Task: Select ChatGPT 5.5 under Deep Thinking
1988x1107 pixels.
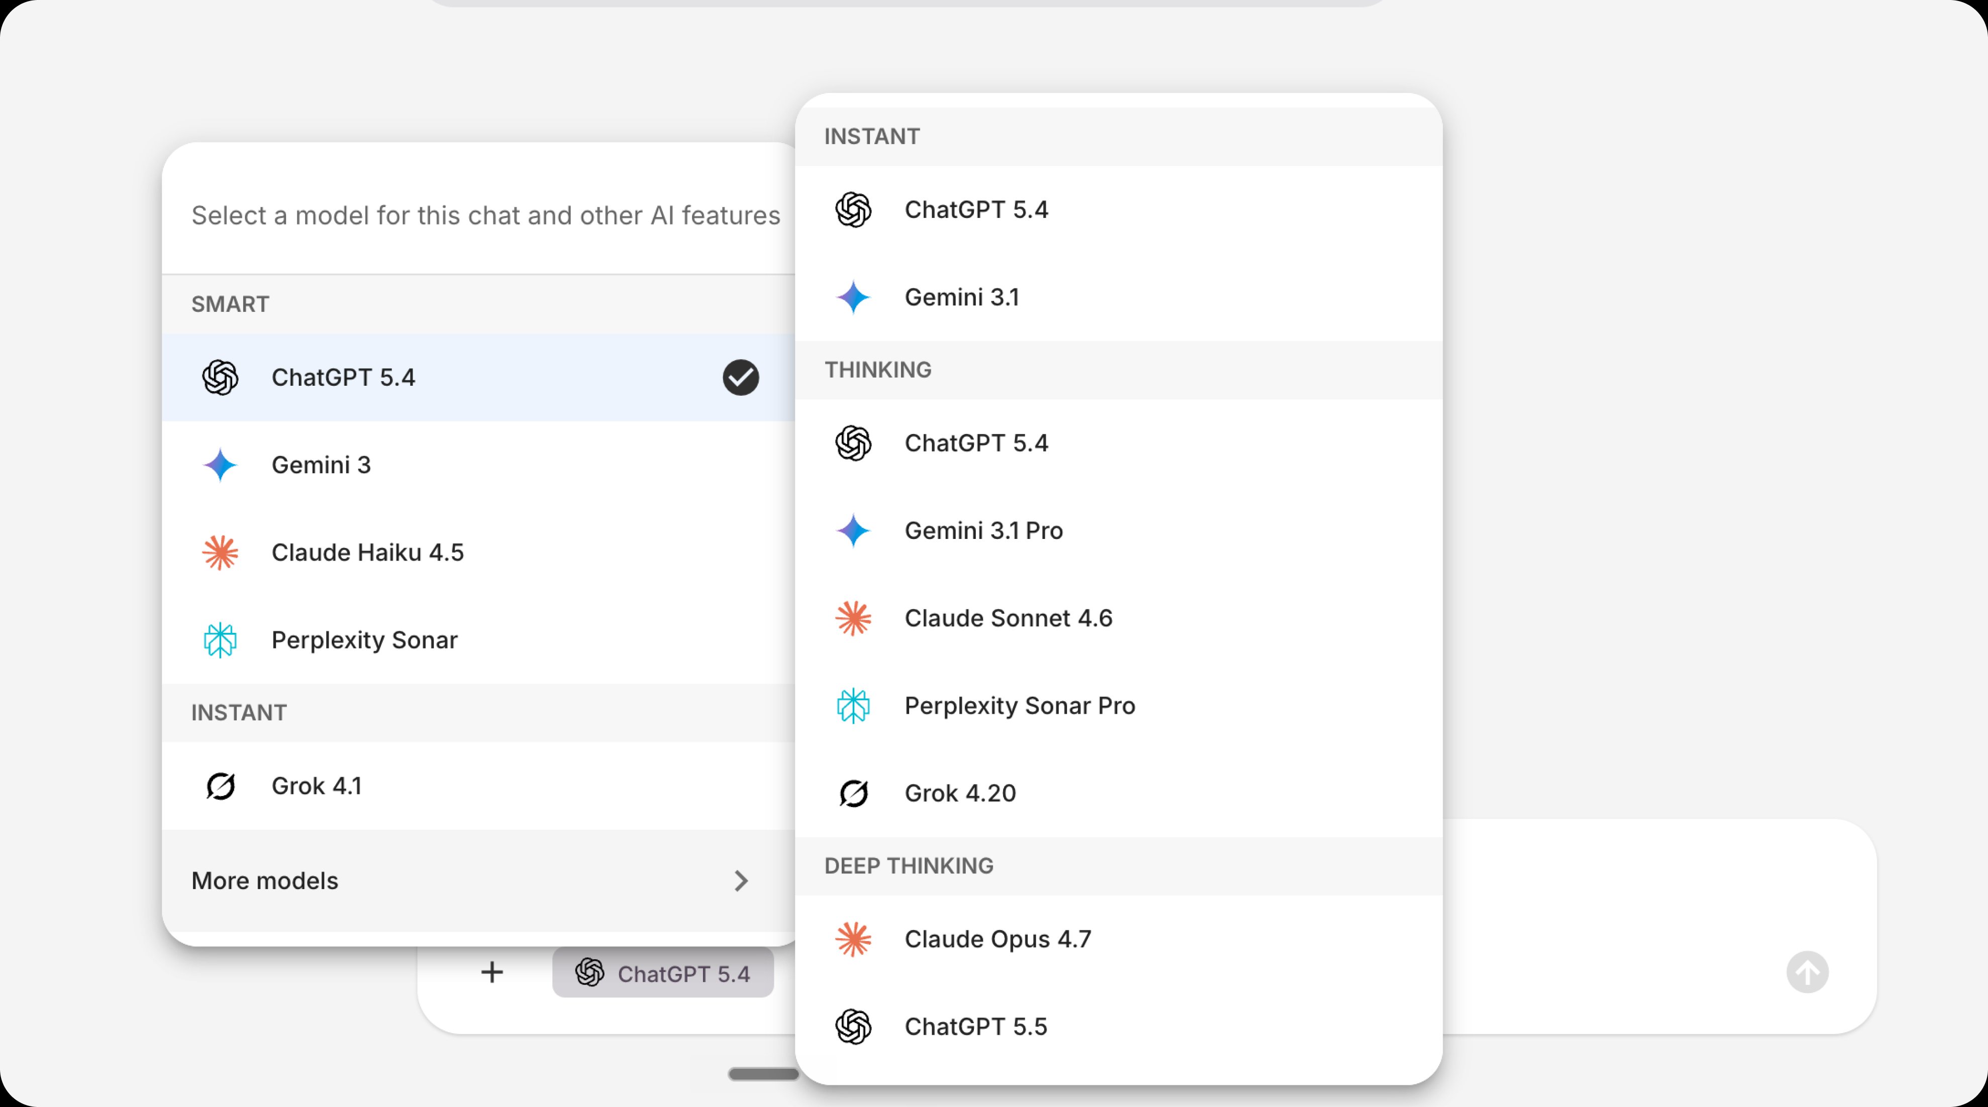Action: tap(1118, 1027)
